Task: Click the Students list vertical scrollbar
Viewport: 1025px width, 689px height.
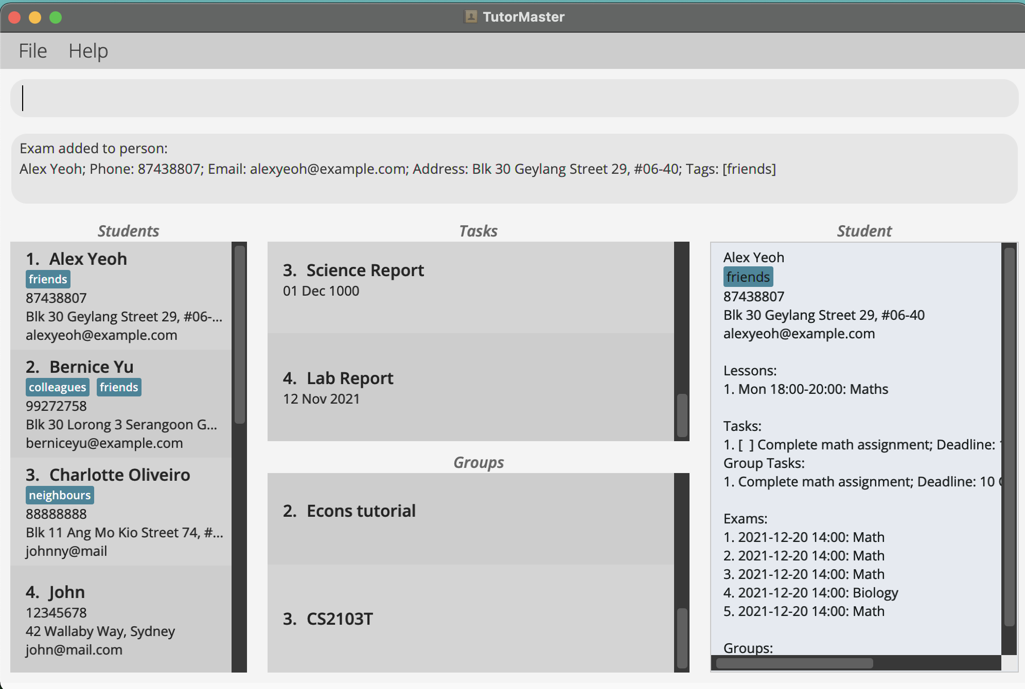Action: click(x=240, y=334)
